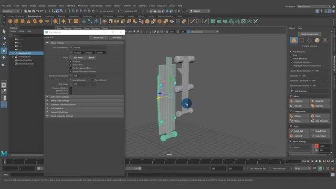The width and height of the screenshot is (336, 189).
Task: Toggle Position checkbox in Tool Settings
Action: (x=70, y=61)
